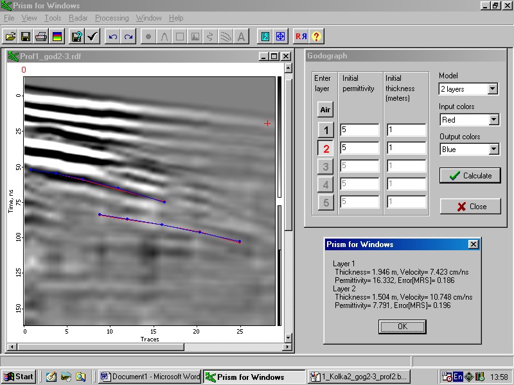The width and height of the screenshot is (514, 385).
Task: Click the horizontal scrollbar of the profile window
Action: coord(150,346)
